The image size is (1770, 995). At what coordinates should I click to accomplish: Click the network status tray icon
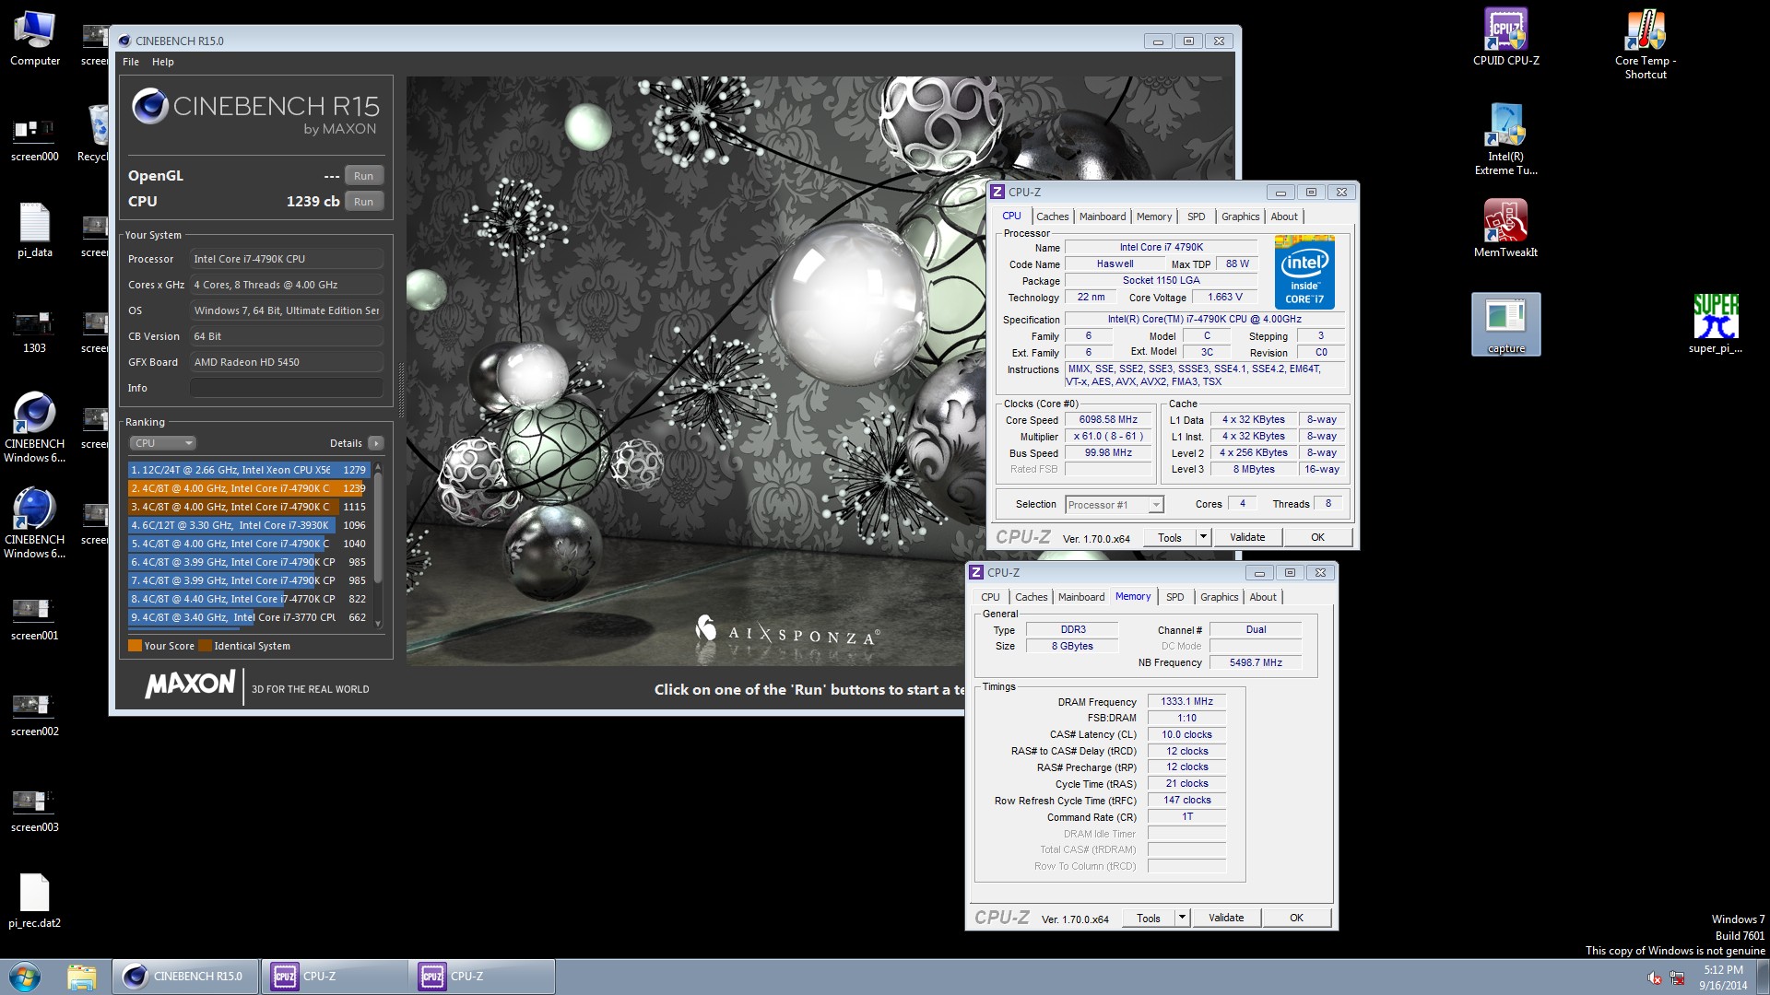tap(1678, 978)
